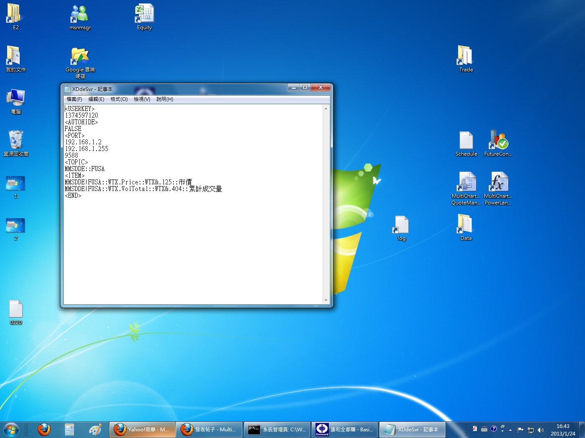Switch to 發表帖子 - Multi... taskbar window
This screenshot has height=438, width=585.
pos(209,429)
